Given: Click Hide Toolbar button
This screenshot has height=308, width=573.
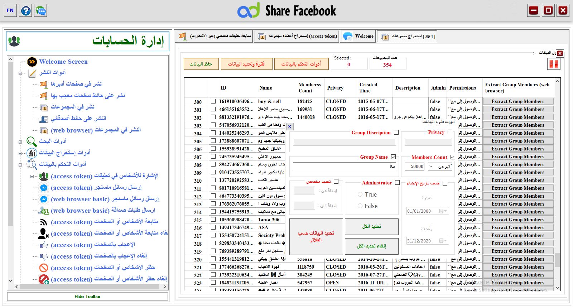Looking at the screenshot, I should click(x=88, y=297).
